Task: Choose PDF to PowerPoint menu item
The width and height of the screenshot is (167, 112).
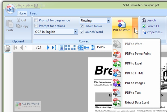Action: point(136,54)
